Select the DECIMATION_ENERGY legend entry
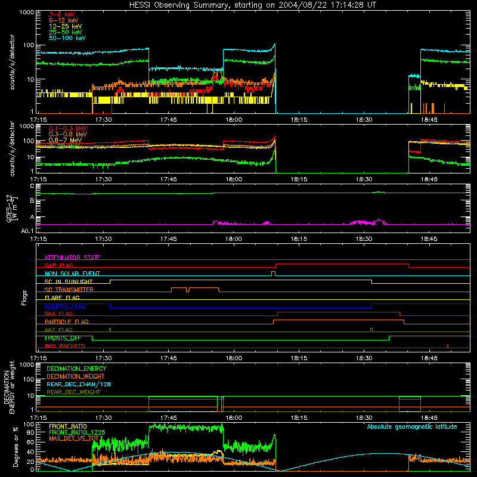477x477 pixels. (76, 368)
